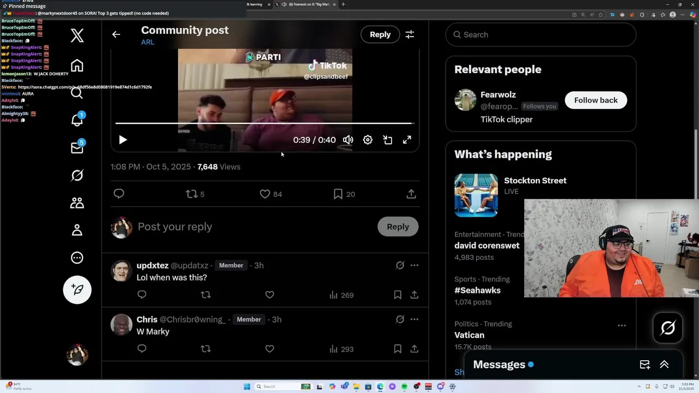The height and width of the screenshot is (393, 699).
Task: Open Stockton Street live thumbnail
Action: pos(476,195)
